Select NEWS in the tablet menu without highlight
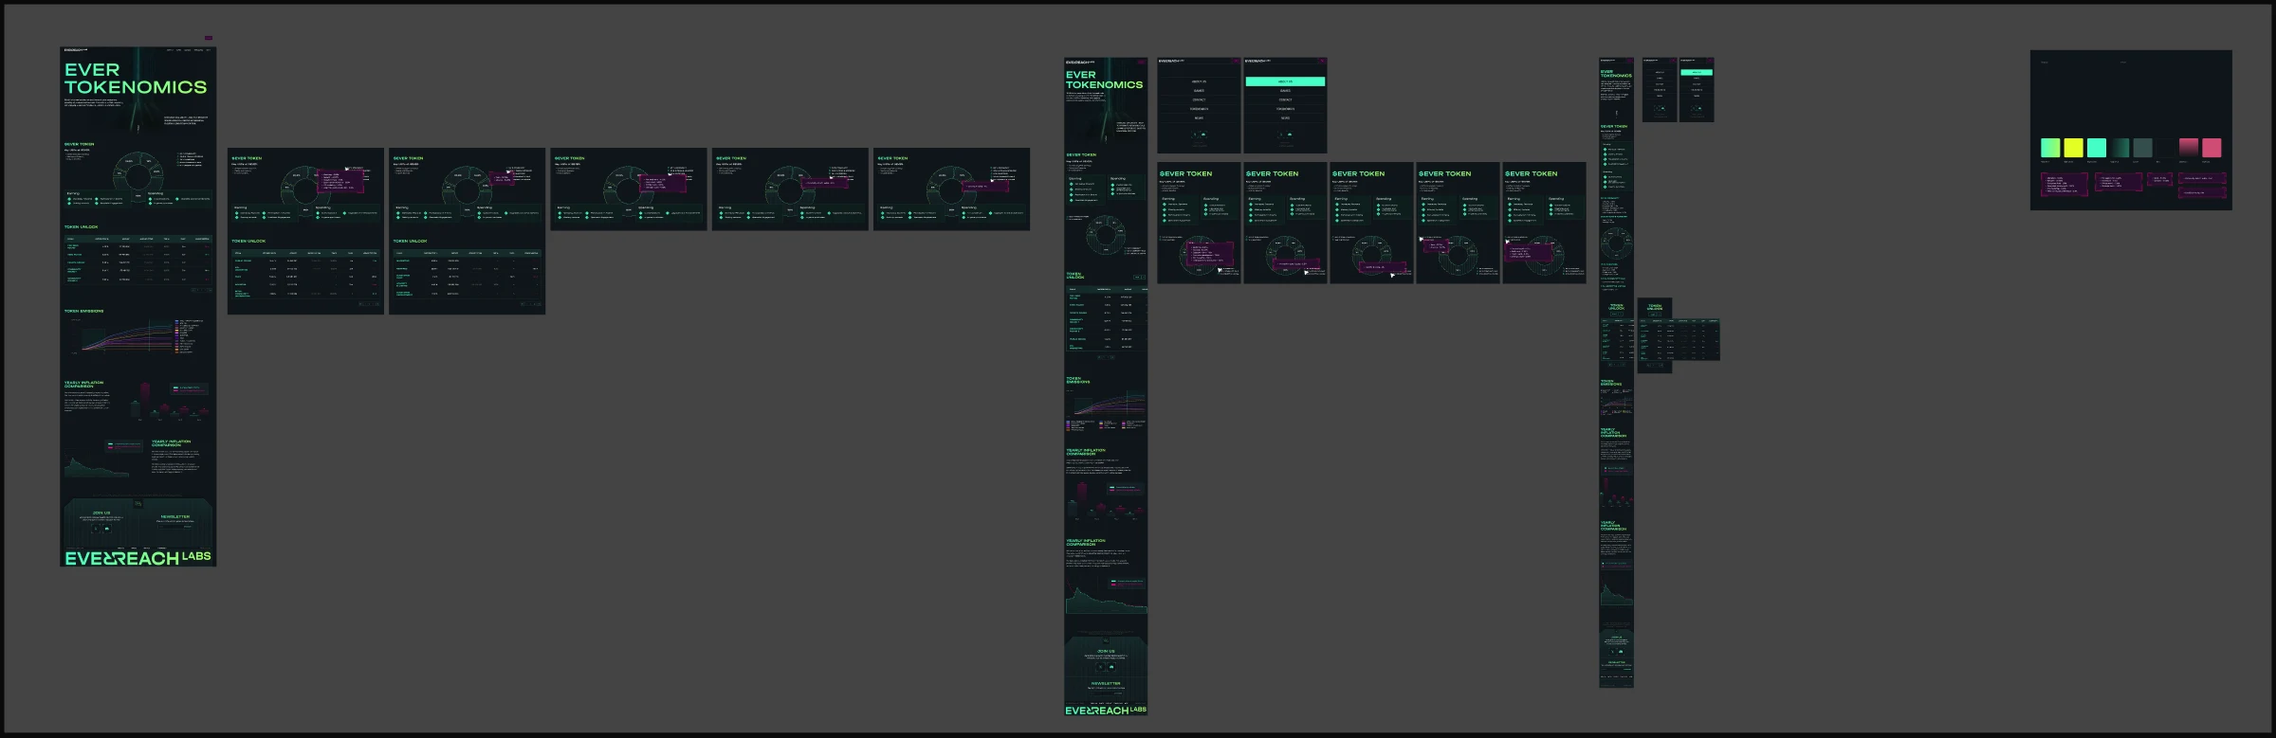Screen dimensions: 2276x738 [1199, 118]
